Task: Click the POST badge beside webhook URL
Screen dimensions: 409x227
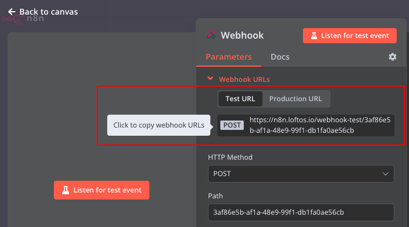Action: [232, 125]
